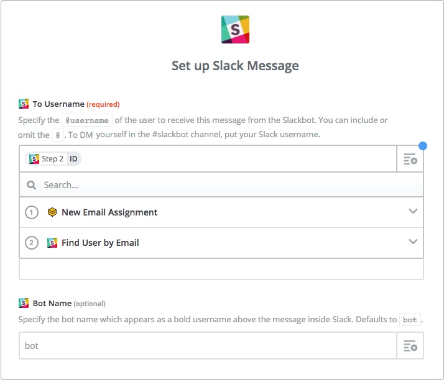
Task: Click the search magnifier icon
Action: click(31, 185)
